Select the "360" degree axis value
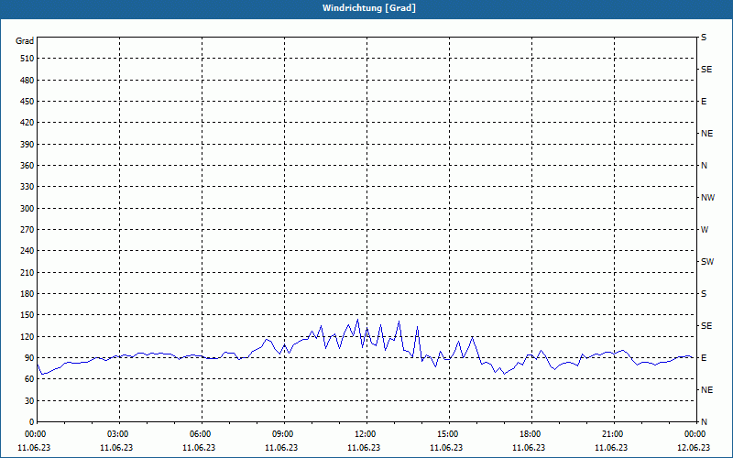 (27, 166)
